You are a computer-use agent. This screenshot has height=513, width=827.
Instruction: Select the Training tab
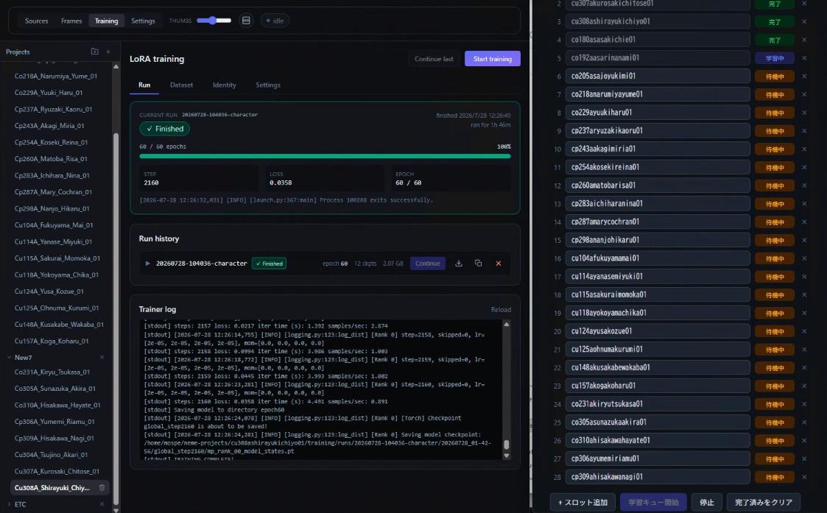(106, 21)
